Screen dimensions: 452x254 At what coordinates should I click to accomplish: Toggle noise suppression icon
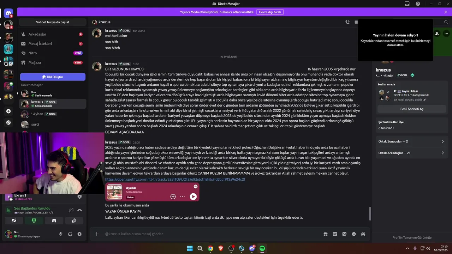click(71, 210)
